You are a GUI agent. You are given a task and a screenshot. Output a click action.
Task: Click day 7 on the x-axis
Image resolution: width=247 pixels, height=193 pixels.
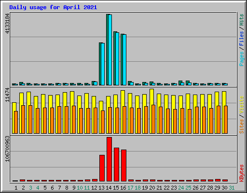(59, 188)
